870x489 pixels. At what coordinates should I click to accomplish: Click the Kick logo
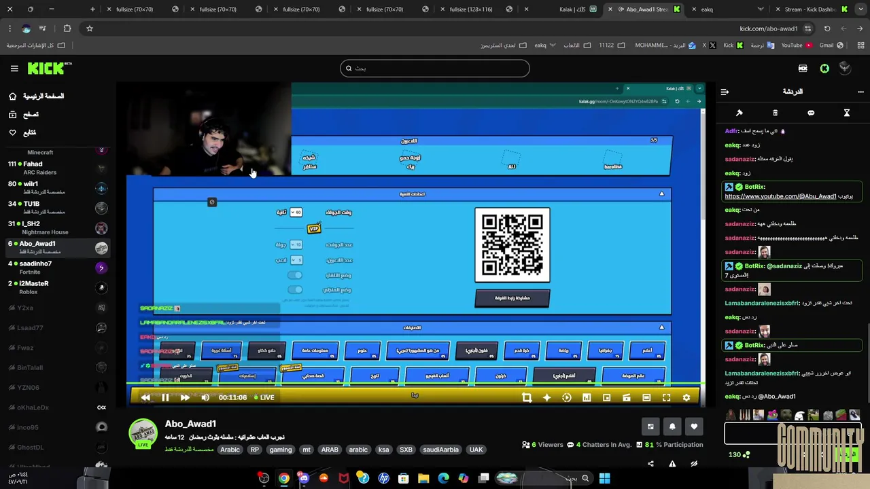click(49, 68)
